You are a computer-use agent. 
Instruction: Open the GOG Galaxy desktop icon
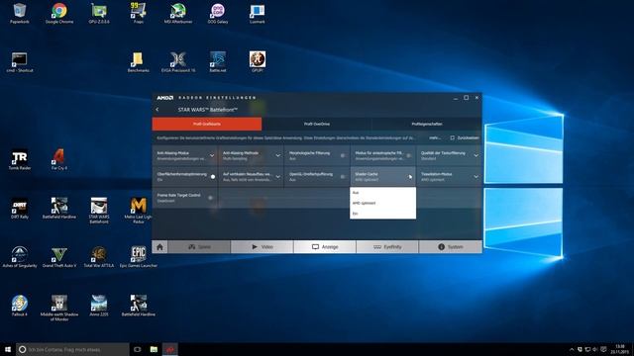[x=218, y=13]
